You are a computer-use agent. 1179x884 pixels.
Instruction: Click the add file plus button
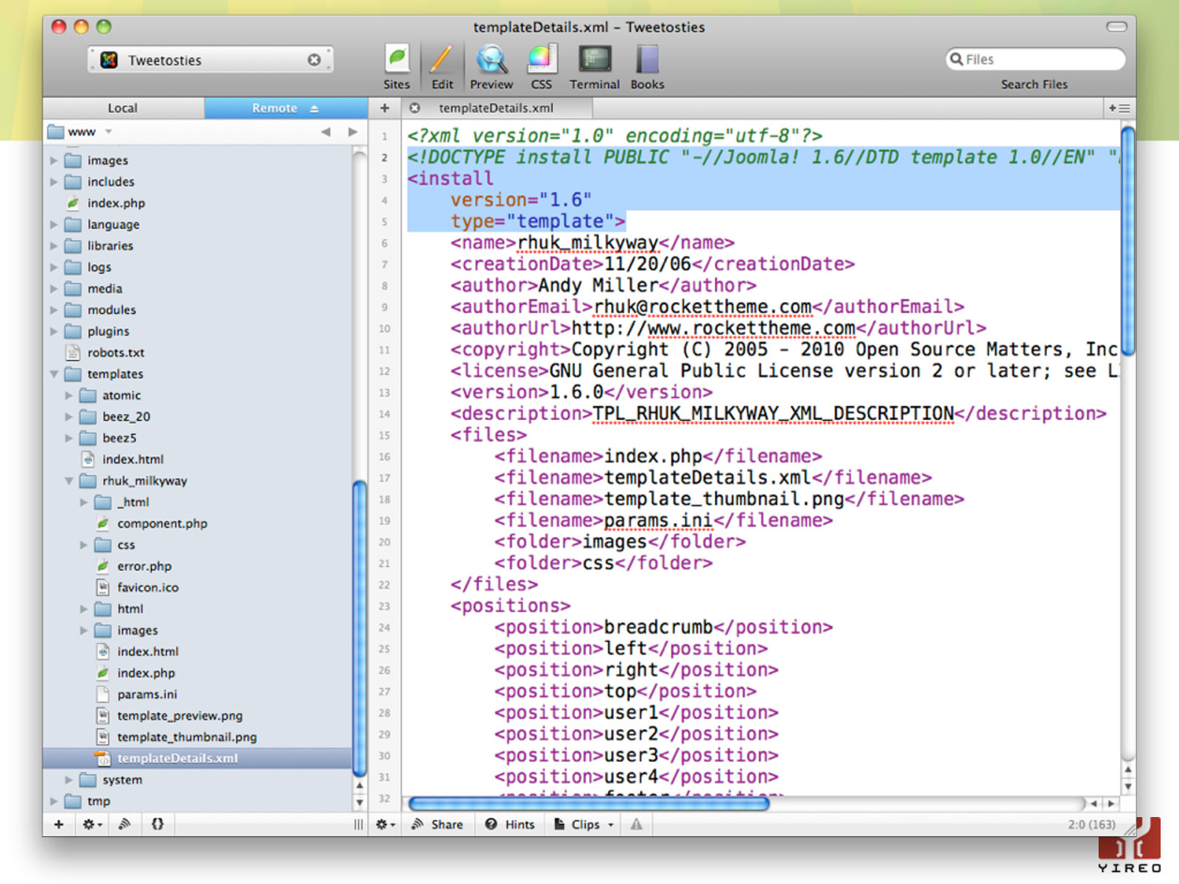coord(59,824)
